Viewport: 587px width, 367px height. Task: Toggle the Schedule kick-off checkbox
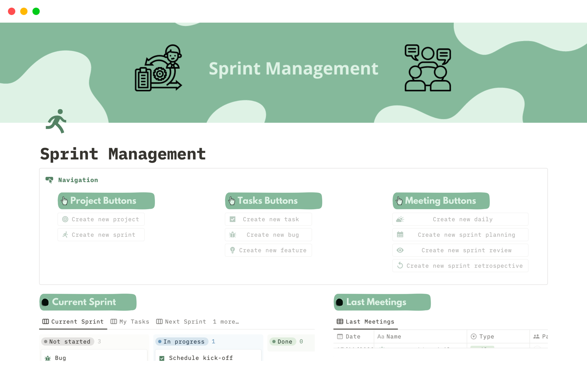click(x=162, y=358)
